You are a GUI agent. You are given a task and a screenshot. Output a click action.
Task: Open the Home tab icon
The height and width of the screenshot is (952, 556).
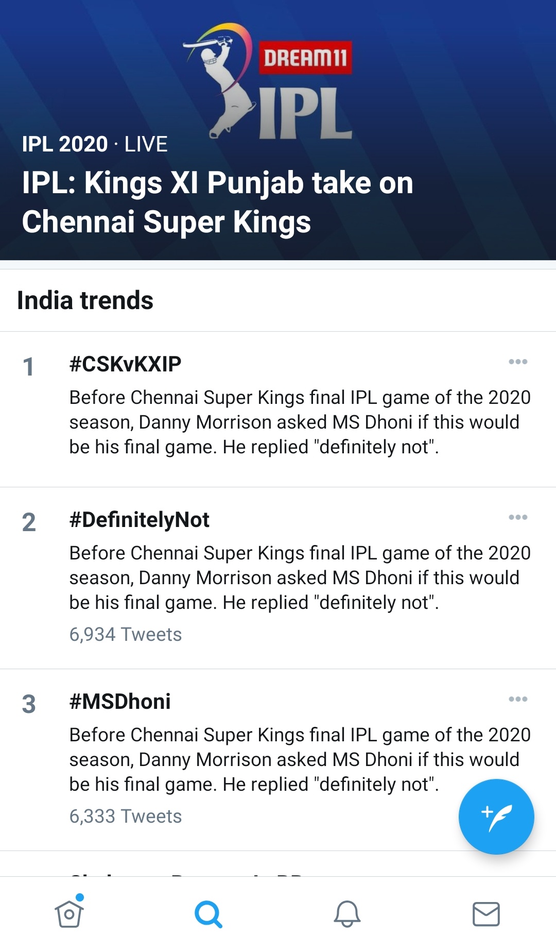pos(69,914)
